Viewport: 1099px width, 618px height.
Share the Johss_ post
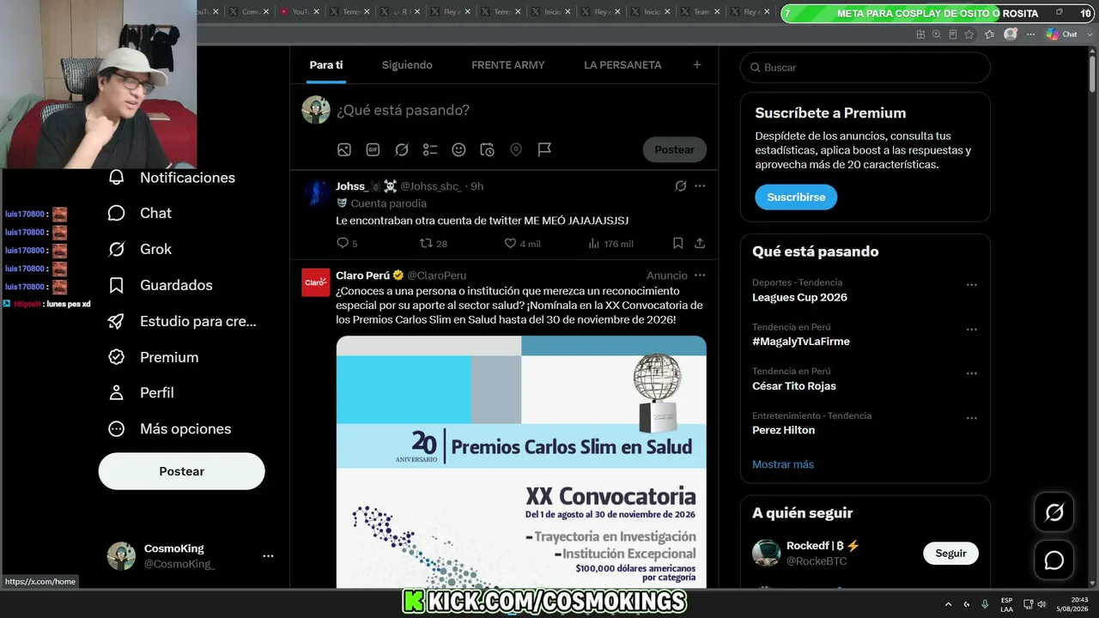(700, 244)
